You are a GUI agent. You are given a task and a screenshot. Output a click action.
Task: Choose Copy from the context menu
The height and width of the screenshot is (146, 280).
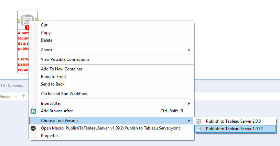coord(111,33)
